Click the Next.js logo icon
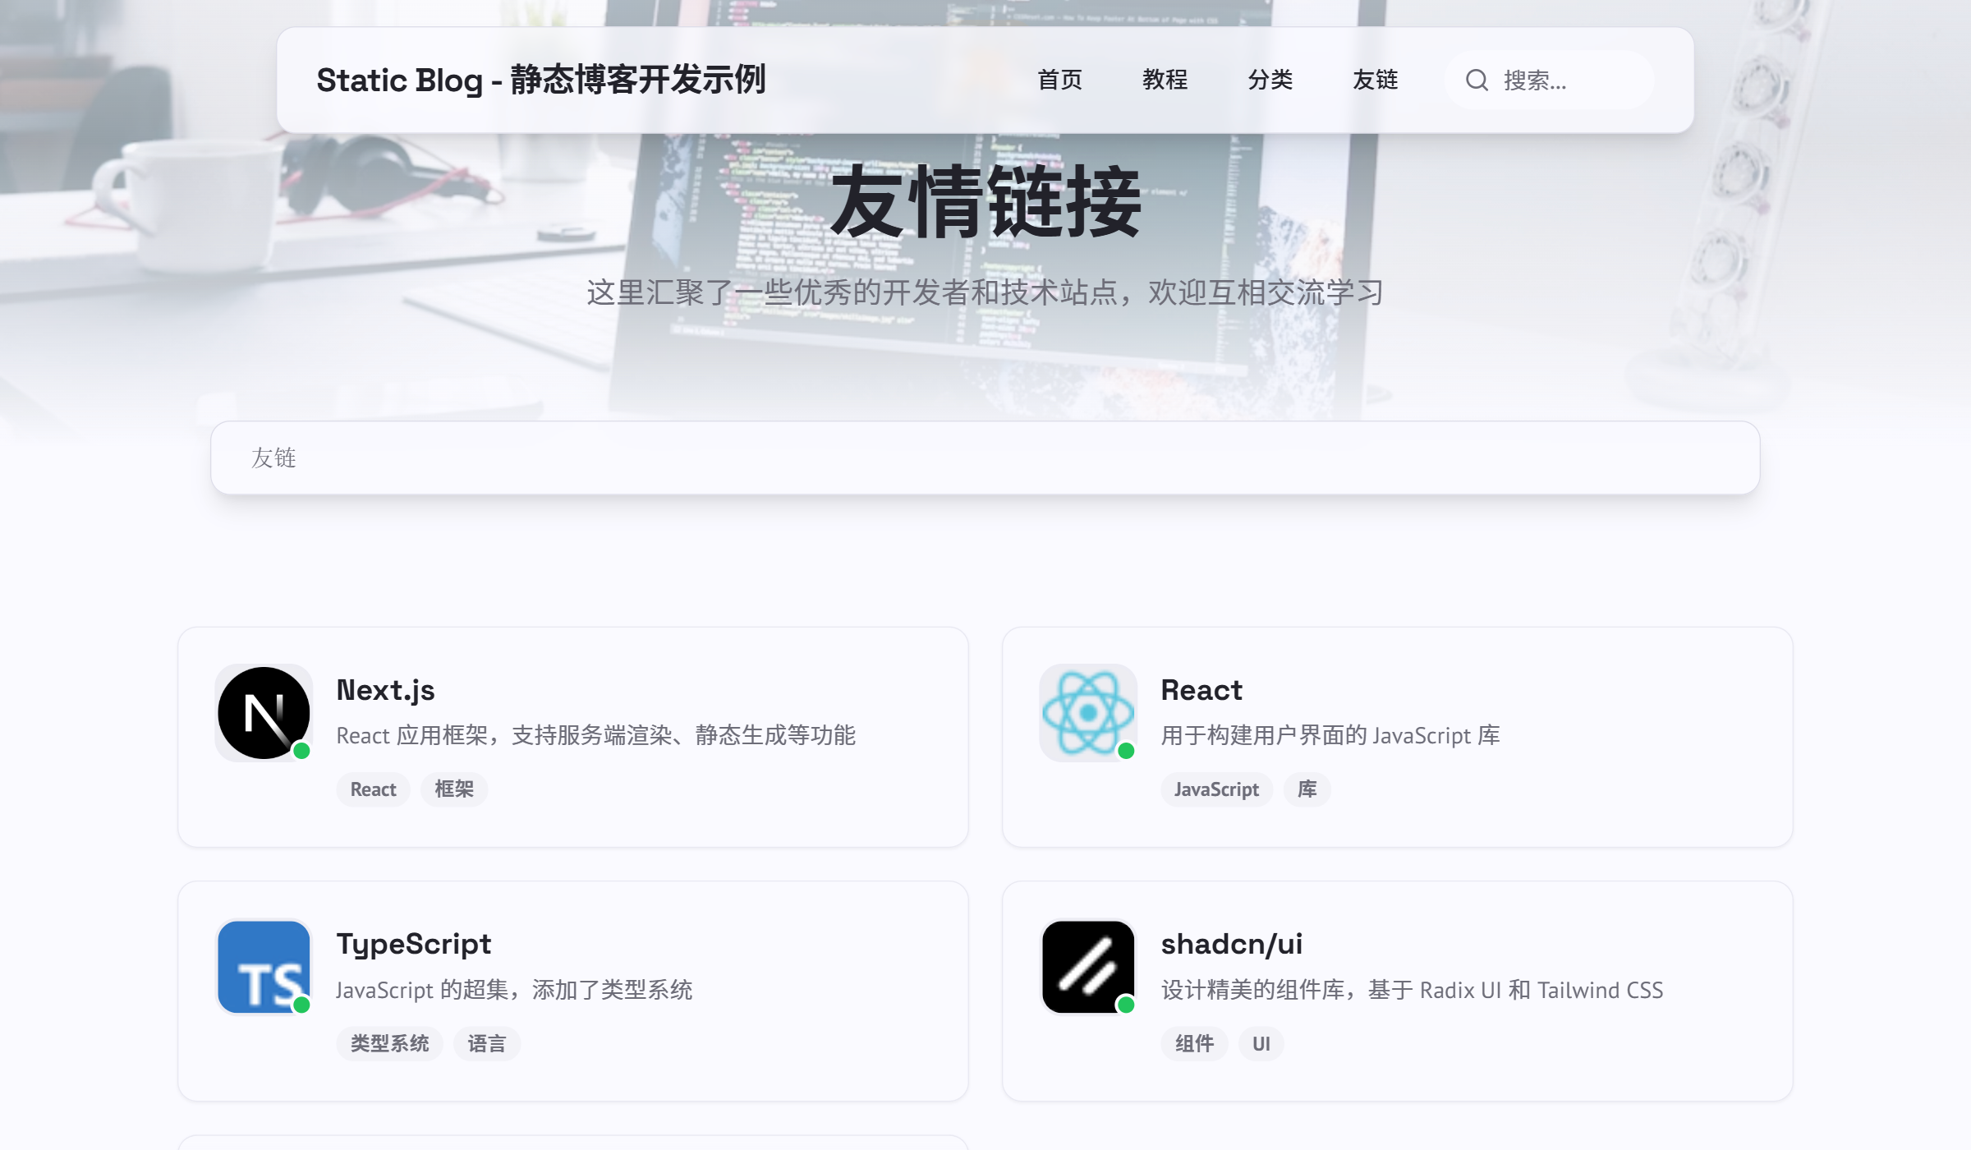 point(264,712)
